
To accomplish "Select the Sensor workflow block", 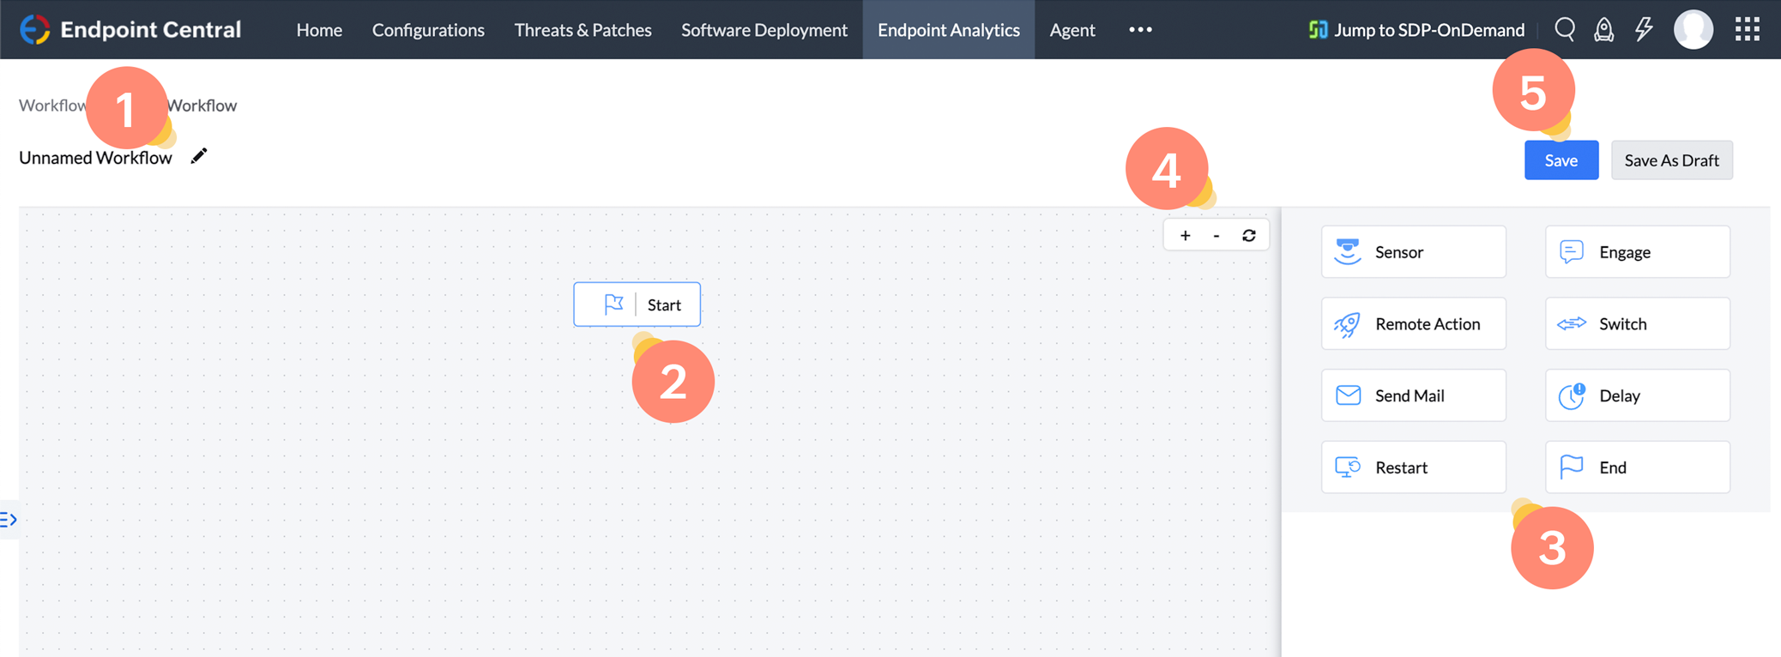I will [1413, 252].
